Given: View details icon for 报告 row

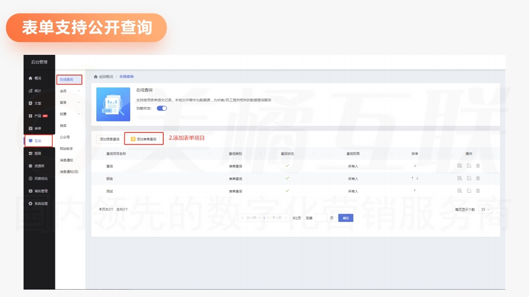Looking at the screenshot, I should [460, 178].
